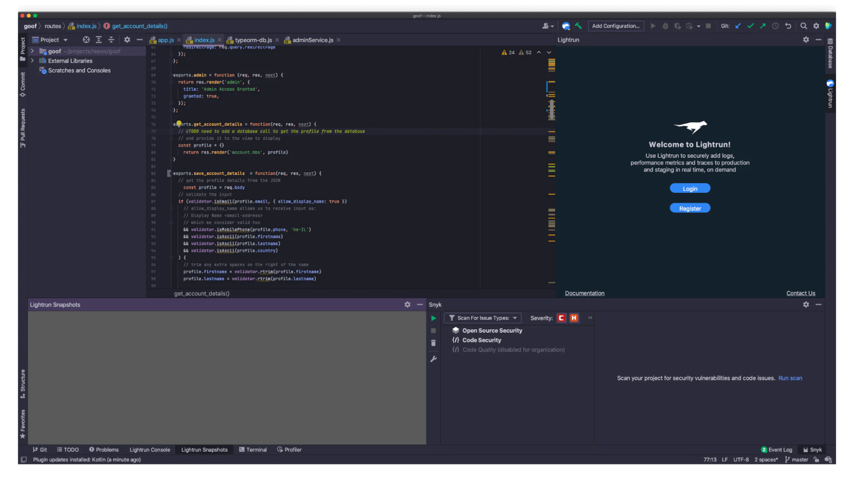This screenshot has width=854, height=488.
Task: Click the Run scan link
Action: coord(790,378)
